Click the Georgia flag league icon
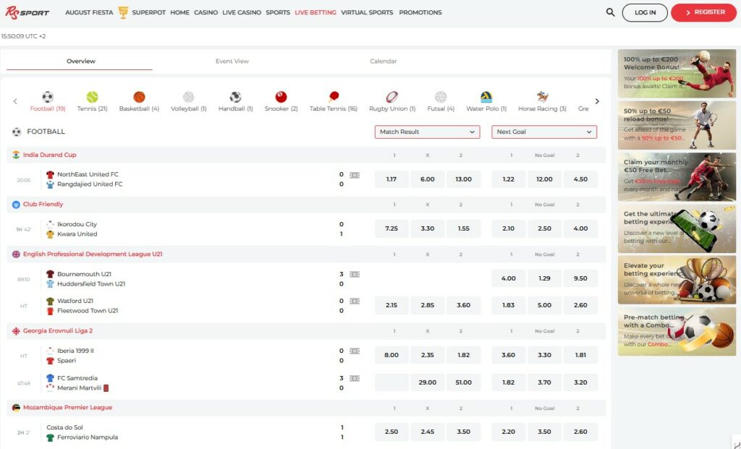 click(x=16, y=331)
